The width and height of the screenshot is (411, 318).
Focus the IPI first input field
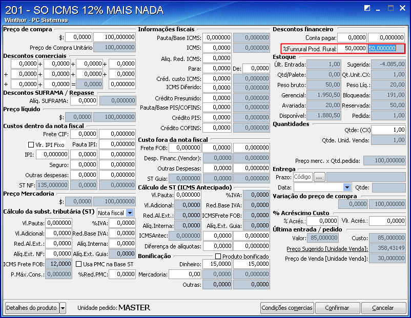(52, 154)
